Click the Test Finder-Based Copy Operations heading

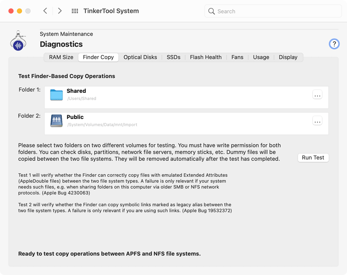[66, 76]
